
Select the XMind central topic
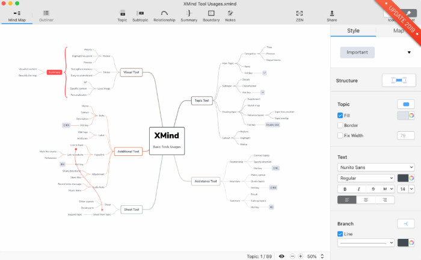[167, 141]
